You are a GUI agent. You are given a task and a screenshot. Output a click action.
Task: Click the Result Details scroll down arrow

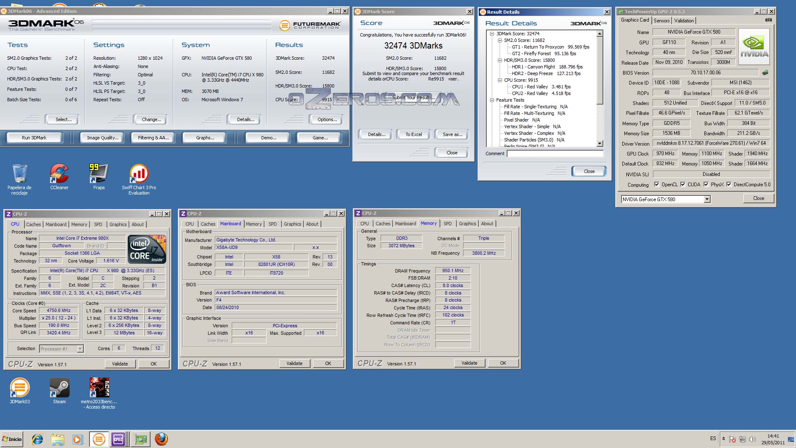click(x=599, y=144)
